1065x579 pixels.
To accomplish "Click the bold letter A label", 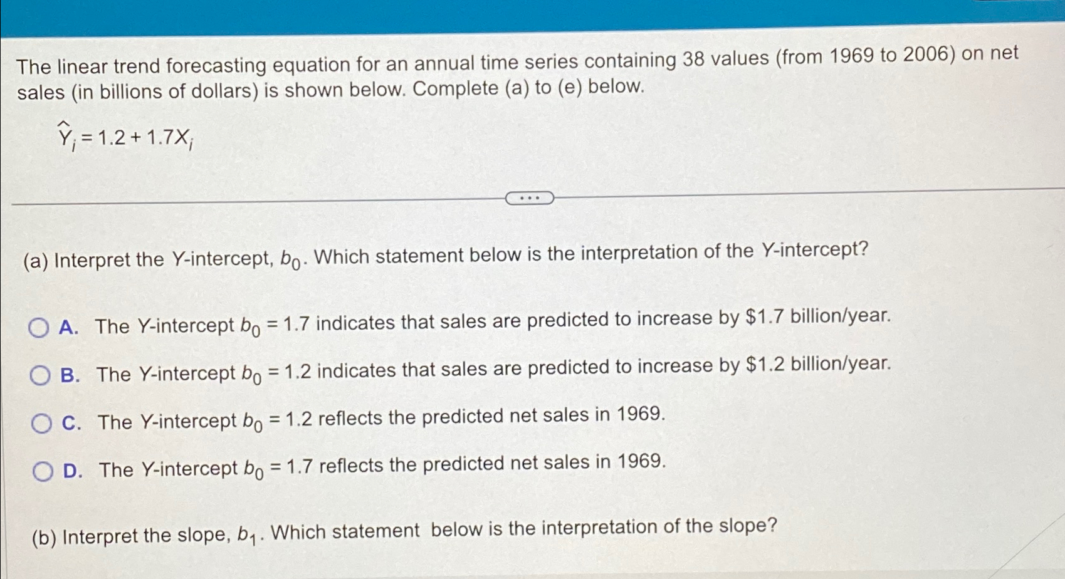I will [68, 327].
